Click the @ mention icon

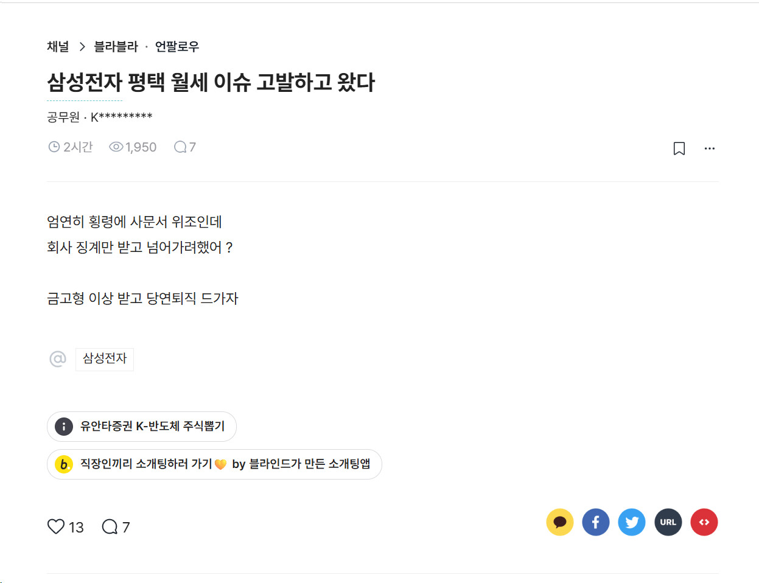[58, 359]
